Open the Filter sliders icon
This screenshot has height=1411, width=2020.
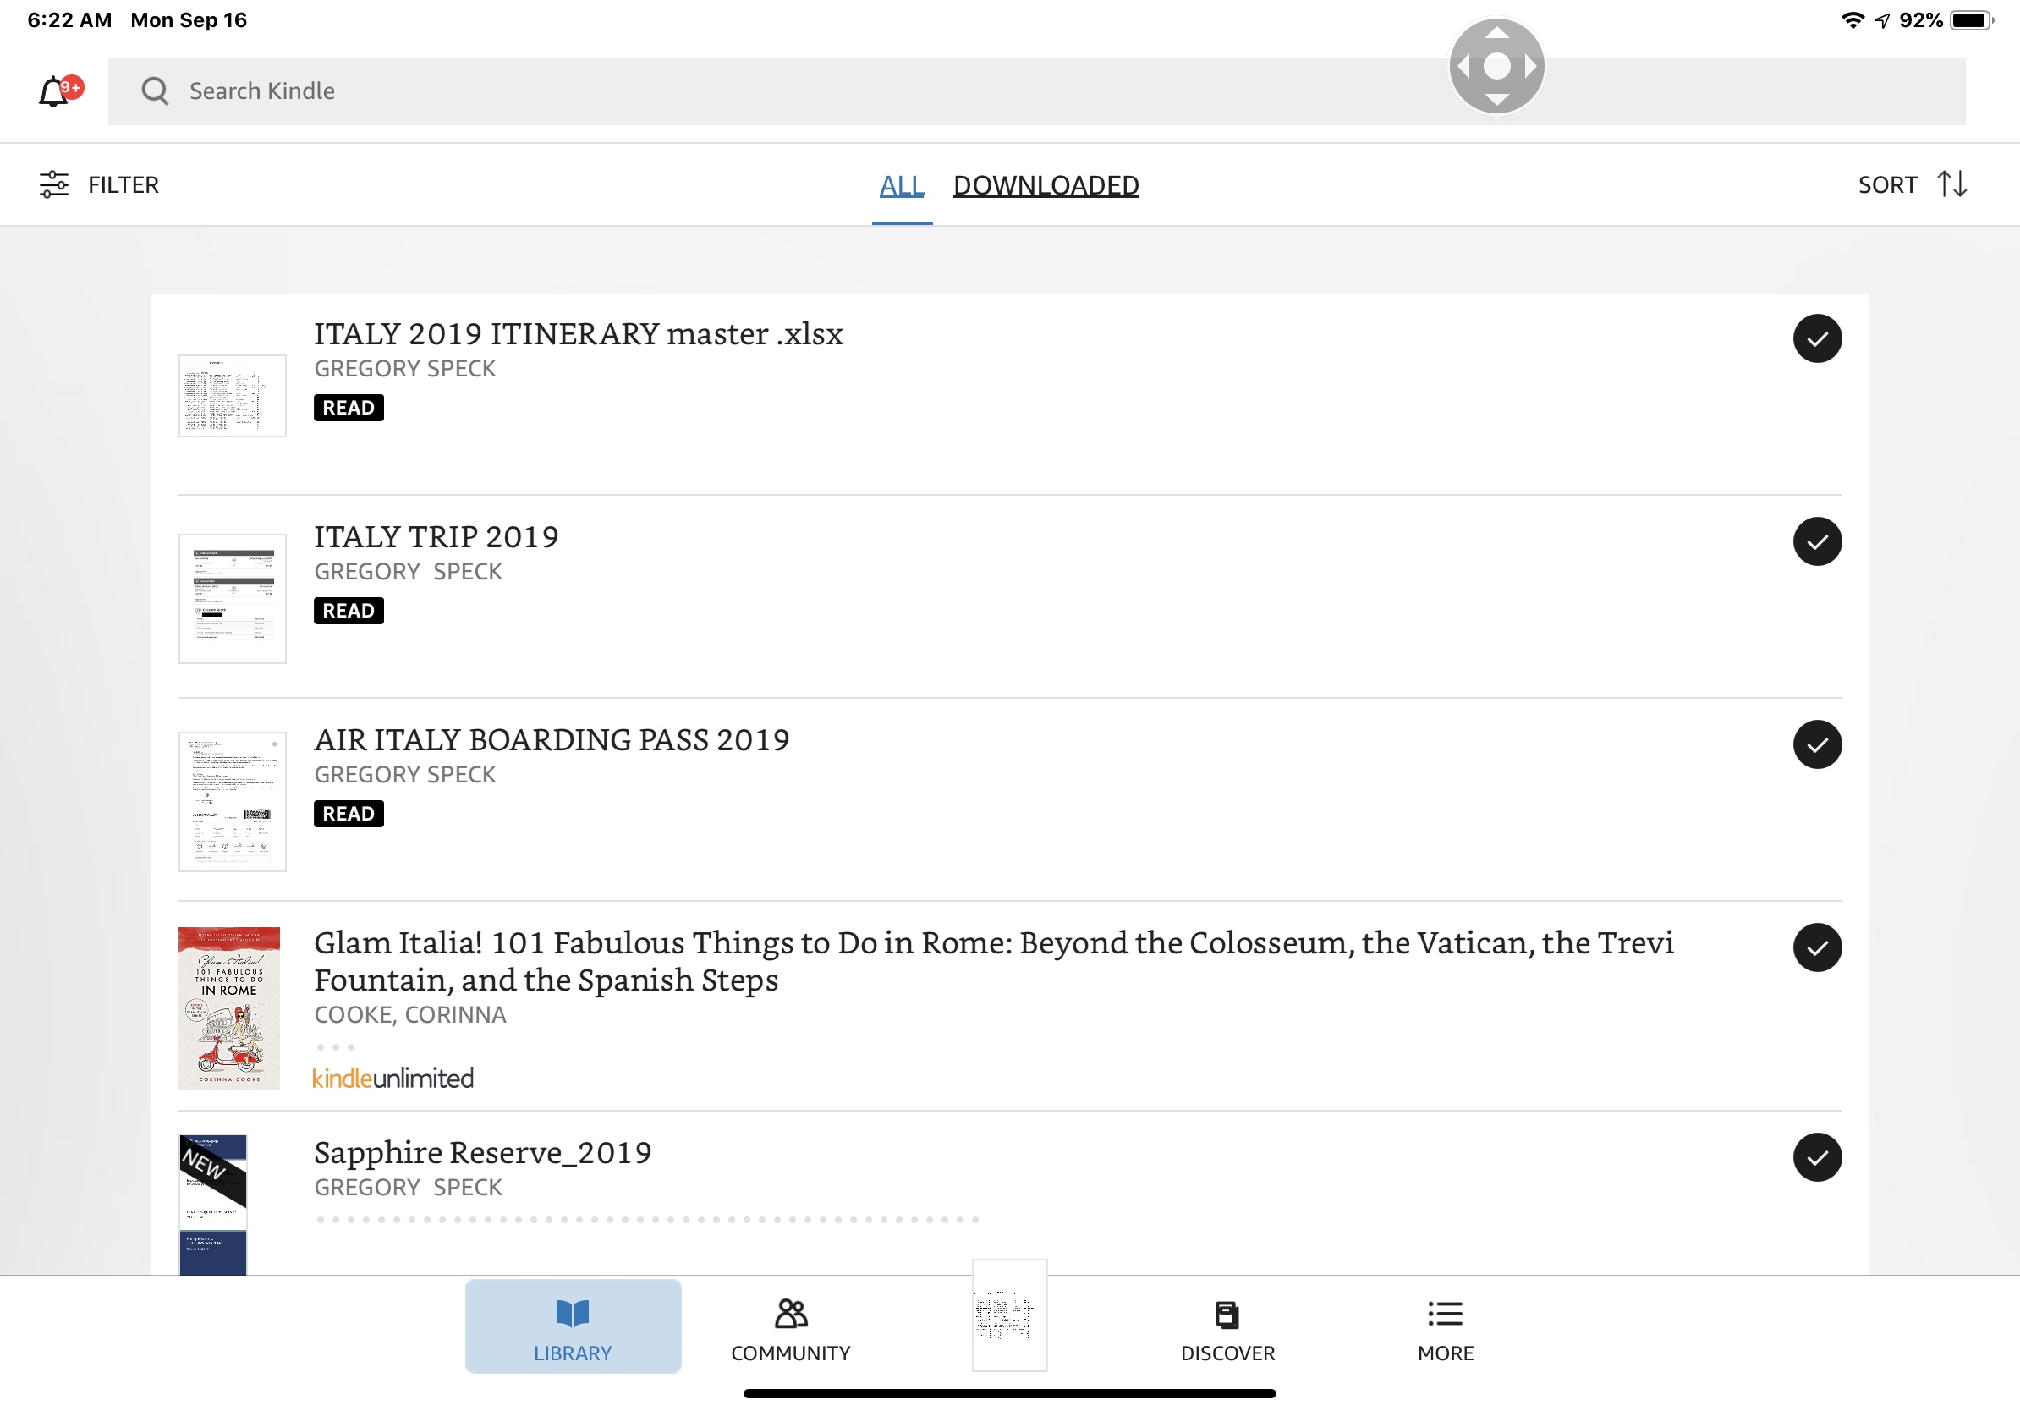(x=53, y=184)
